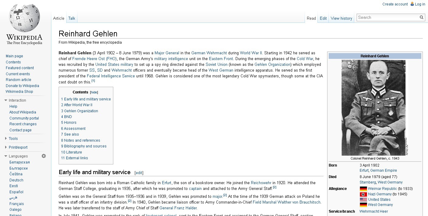Viewport: 428px width, 216px height.
Task: Click the Search input field
Action: (388, 17)
